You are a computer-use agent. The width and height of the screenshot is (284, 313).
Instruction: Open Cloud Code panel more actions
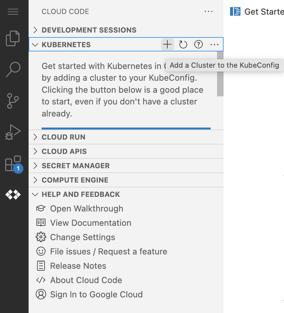(x=208, y=12)
